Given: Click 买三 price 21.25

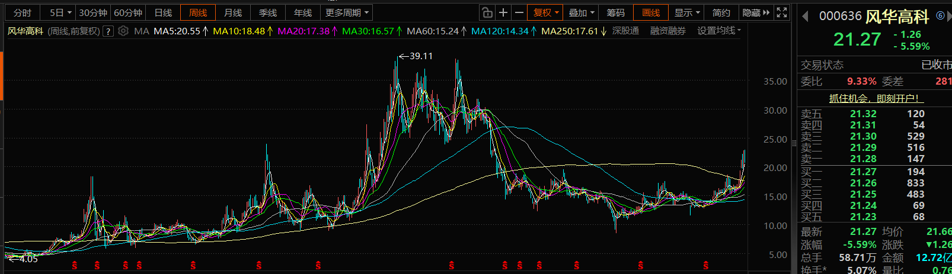Looking at the screenshot, I should 862,194.
